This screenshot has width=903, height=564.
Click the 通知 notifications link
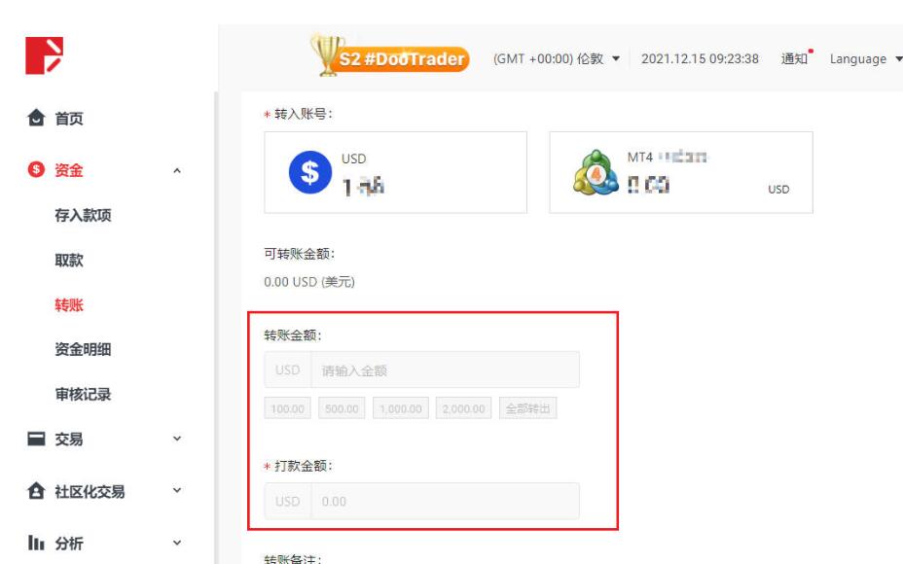(795, 58)
